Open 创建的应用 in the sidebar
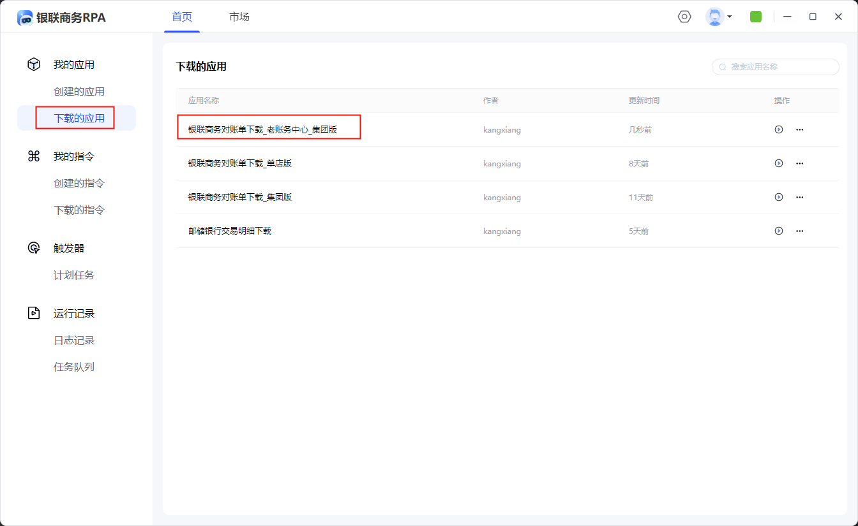The image size is (858, 526). coord(79,91)
